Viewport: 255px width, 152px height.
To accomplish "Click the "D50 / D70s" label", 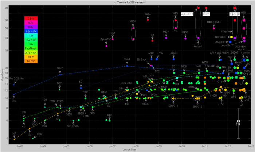I will (x=73, y=126).
